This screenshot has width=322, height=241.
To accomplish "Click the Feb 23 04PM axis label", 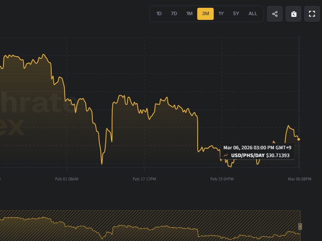I will click(x=222, y=179).
